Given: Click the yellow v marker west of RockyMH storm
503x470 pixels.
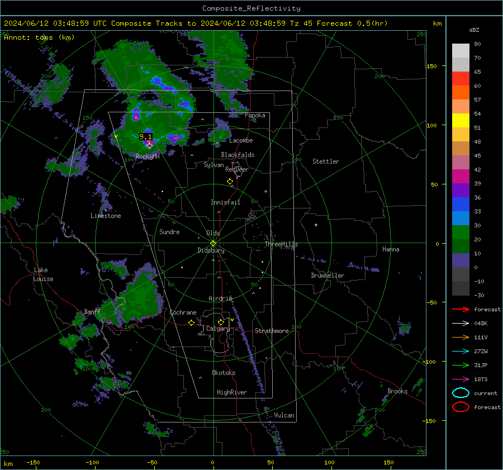Looking at the screenshot, I should tap(116, 137).
